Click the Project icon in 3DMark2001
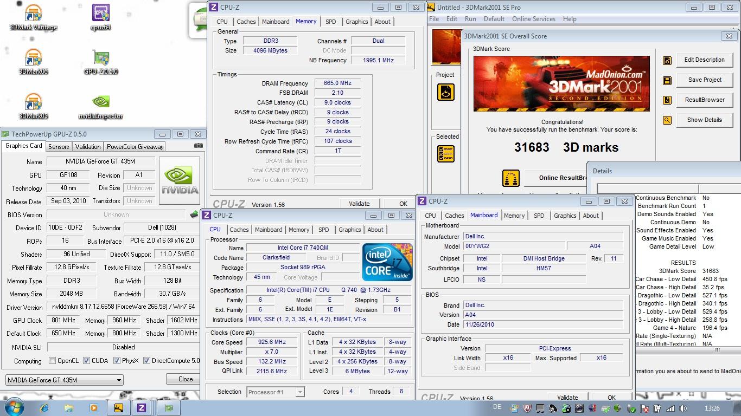The width and height of the screenshot is (741, 416). pyautogui.click(x=445, y=92)
